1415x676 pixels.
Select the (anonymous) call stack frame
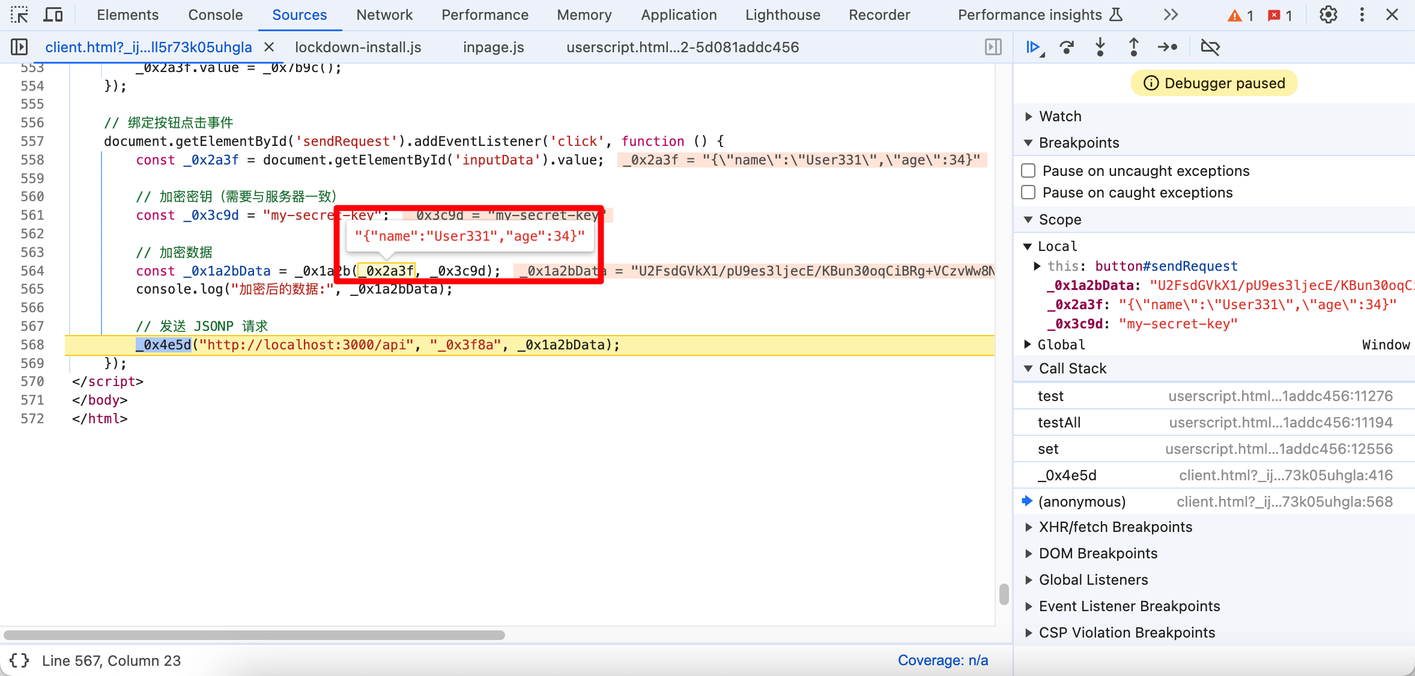point(1214,502)
